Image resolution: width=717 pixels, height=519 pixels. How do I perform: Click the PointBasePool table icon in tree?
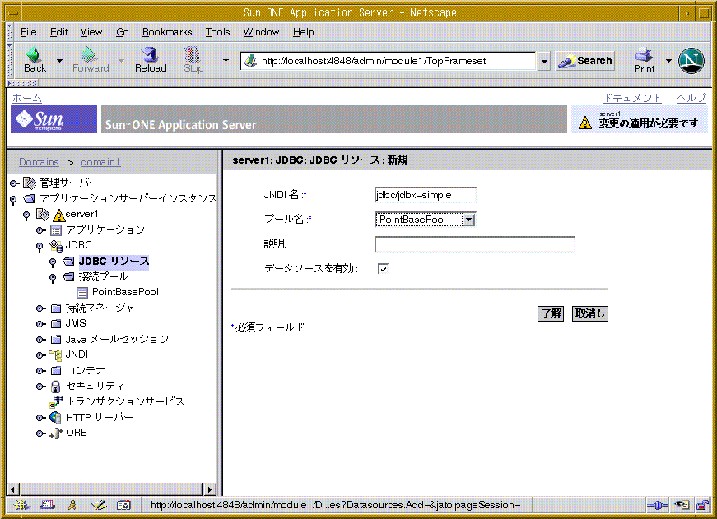pyautogui.click(x=82, y=292)
